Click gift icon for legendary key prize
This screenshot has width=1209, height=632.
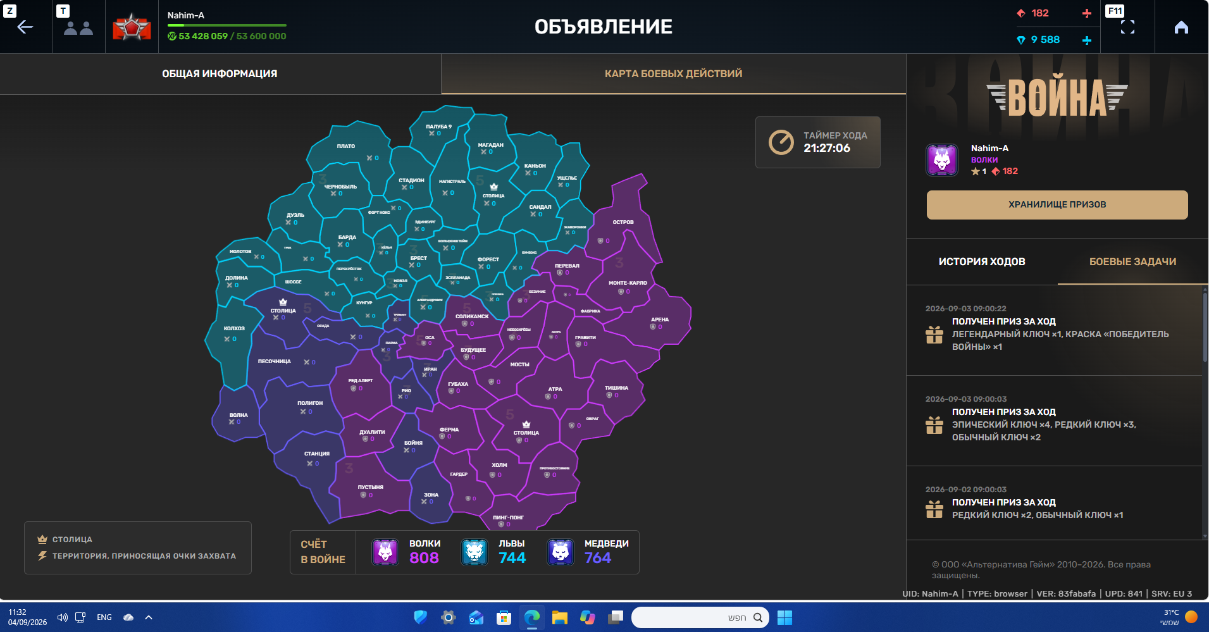point(934,334)
